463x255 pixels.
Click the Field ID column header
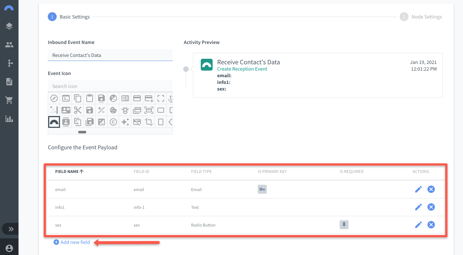pos(141,171)
